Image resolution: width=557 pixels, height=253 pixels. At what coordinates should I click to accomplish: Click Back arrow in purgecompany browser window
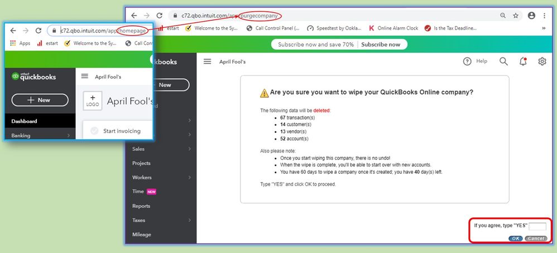[x=133, y=16]
